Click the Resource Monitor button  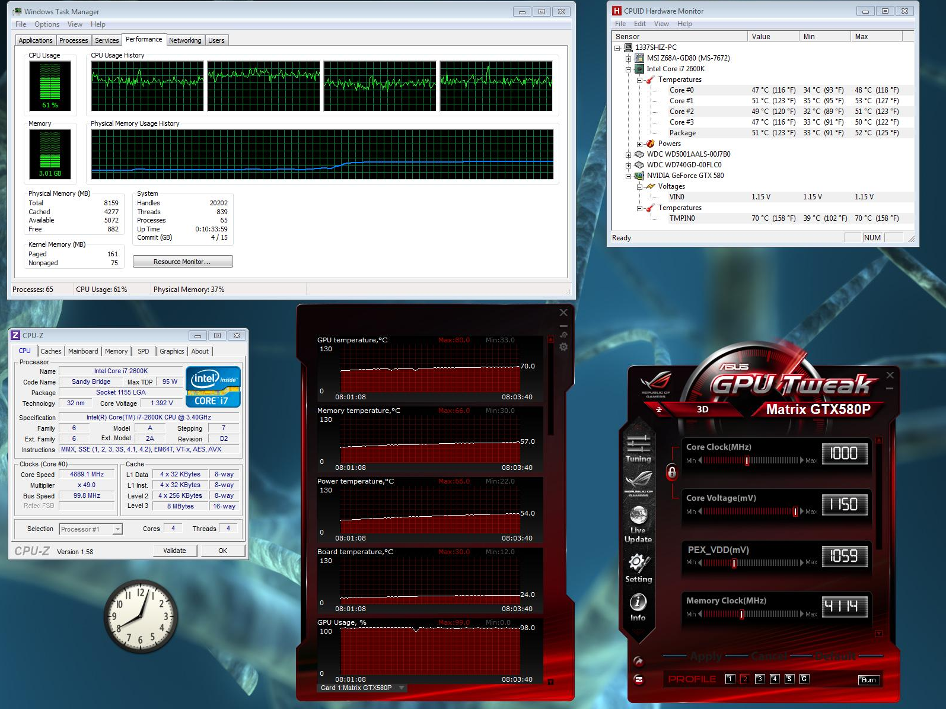183,262
